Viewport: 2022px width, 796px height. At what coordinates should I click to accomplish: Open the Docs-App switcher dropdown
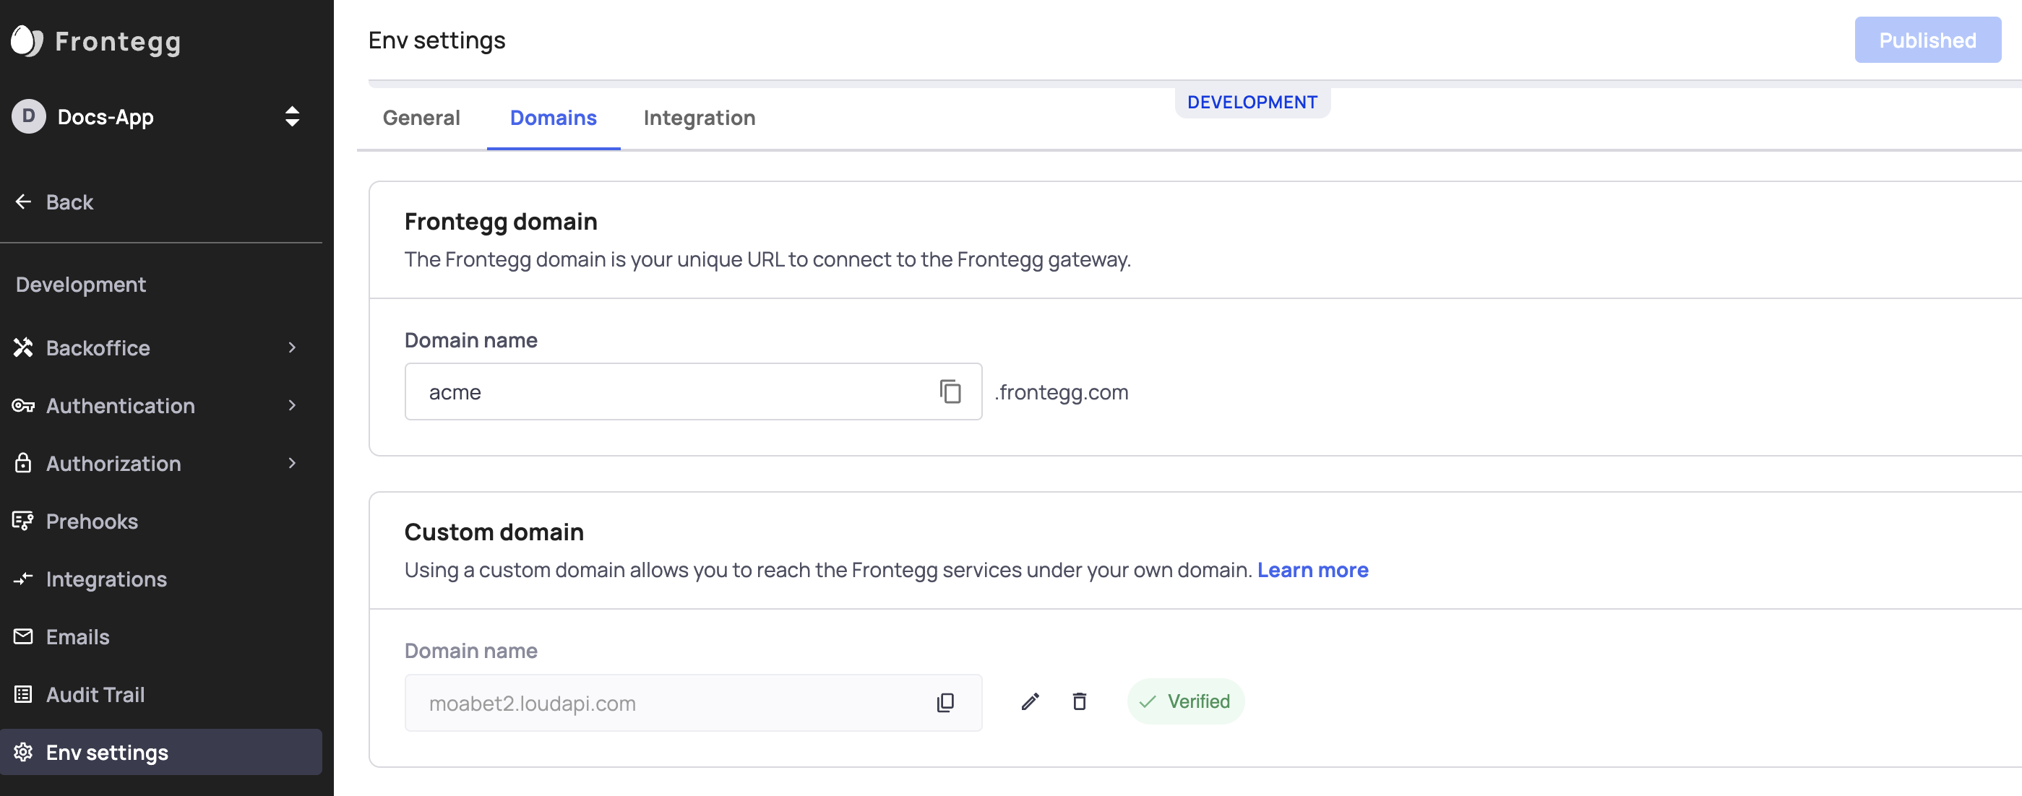[x=292, y=117]
